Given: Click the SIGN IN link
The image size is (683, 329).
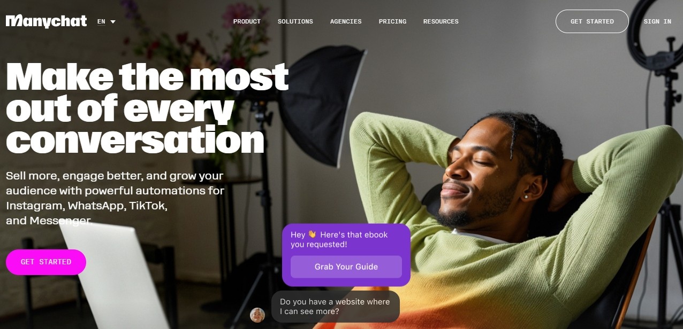Looking at the screenshot, I should 657,21.
